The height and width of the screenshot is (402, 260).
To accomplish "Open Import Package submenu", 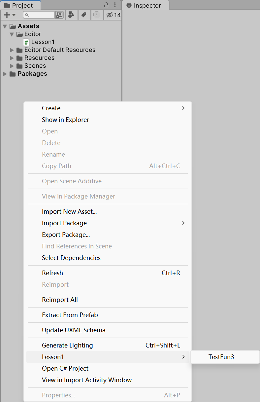I will (108, 223).
